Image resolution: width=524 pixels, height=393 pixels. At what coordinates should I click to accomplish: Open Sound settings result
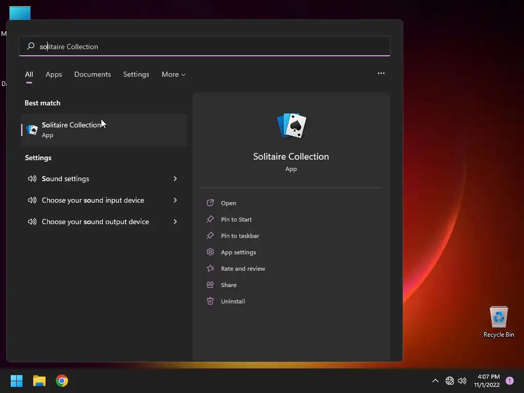(x=104, y=179)
